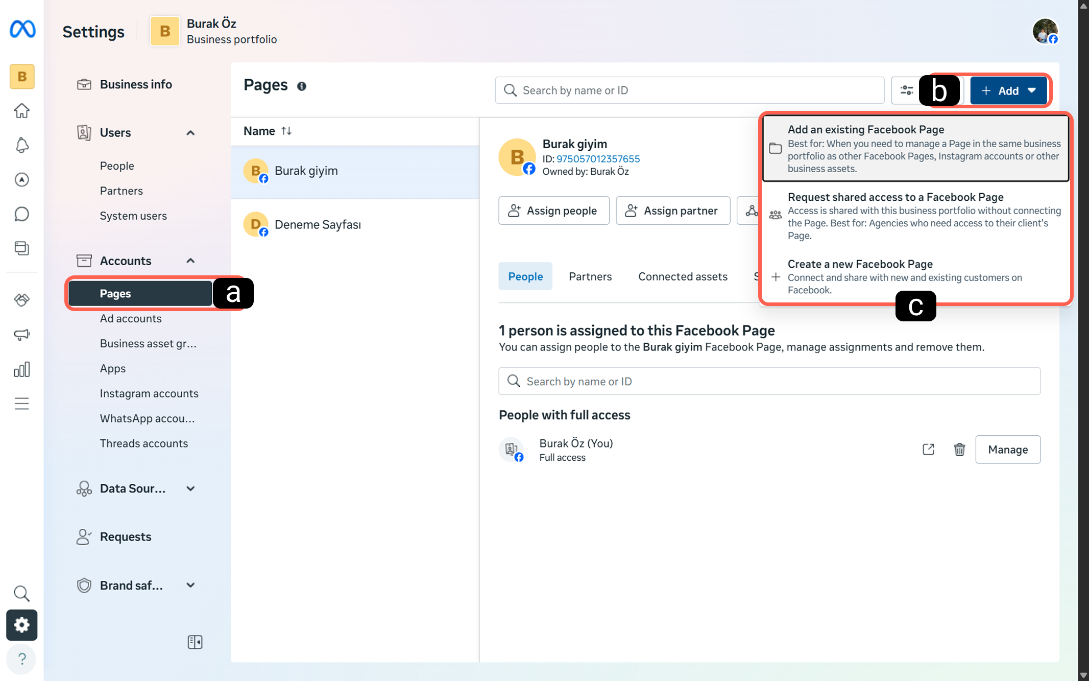Open the Add dropdown button
This screenshot has height=681, width=1089.
(1008, 90)
